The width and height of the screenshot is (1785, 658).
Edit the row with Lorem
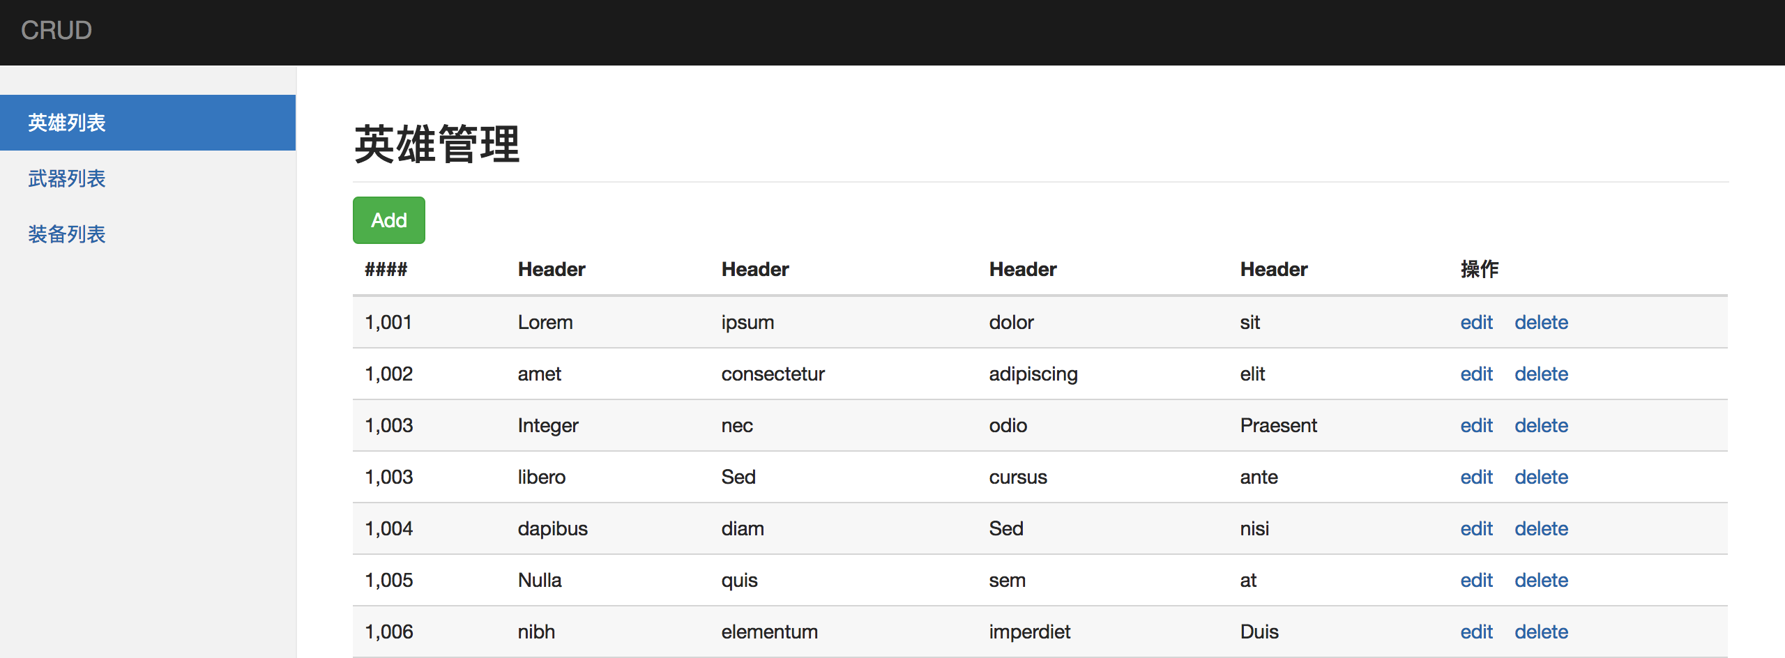[x=1476, y=322]
